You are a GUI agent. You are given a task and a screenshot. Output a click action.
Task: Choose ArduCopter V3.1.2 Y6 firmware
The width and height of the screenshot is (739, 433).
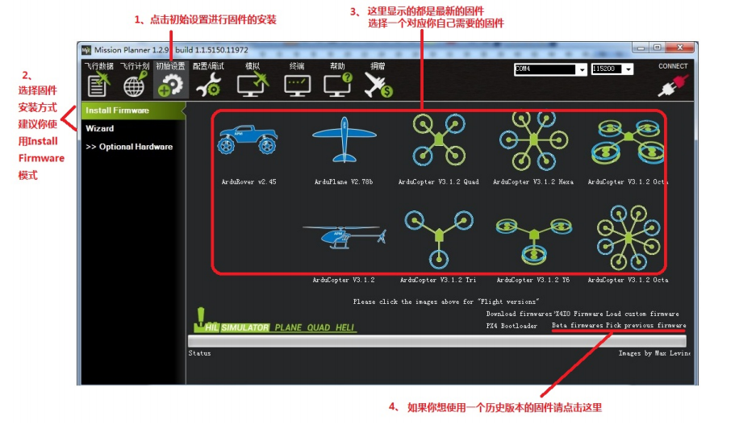point(533,240)
